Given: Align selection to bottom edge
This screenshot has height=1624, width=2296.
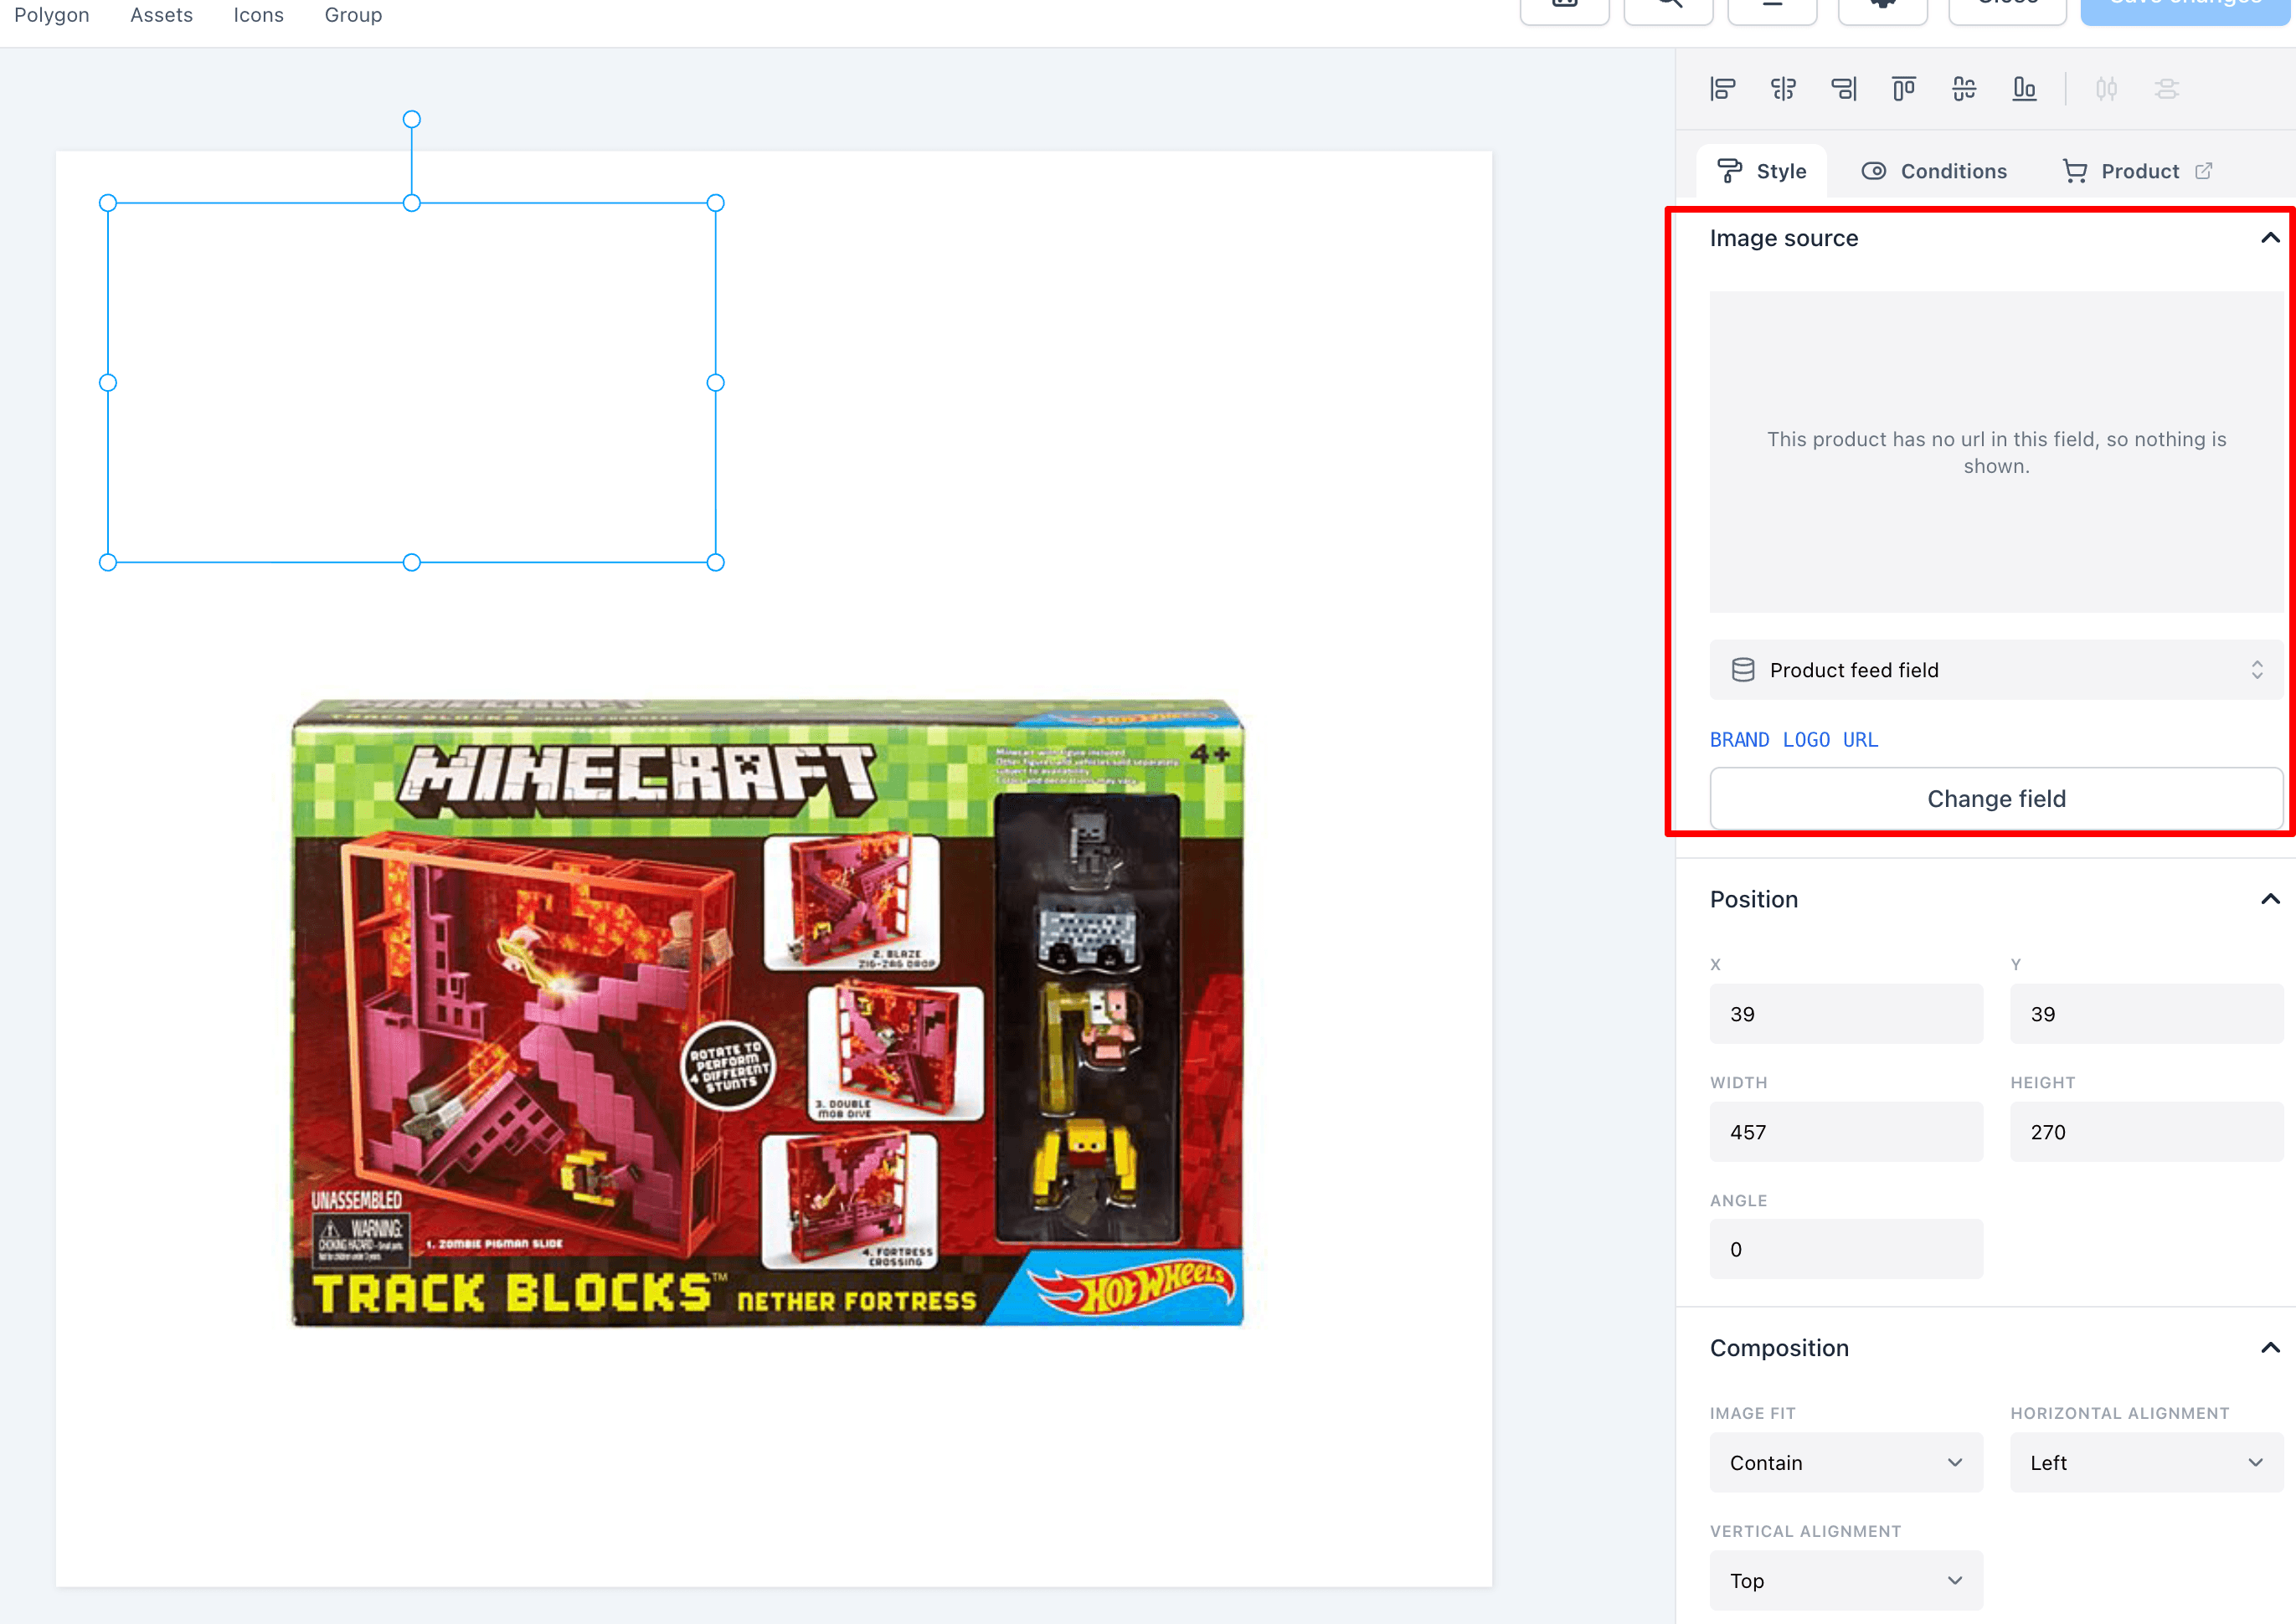Looking at the screenshot, I should pos(2024,89).
